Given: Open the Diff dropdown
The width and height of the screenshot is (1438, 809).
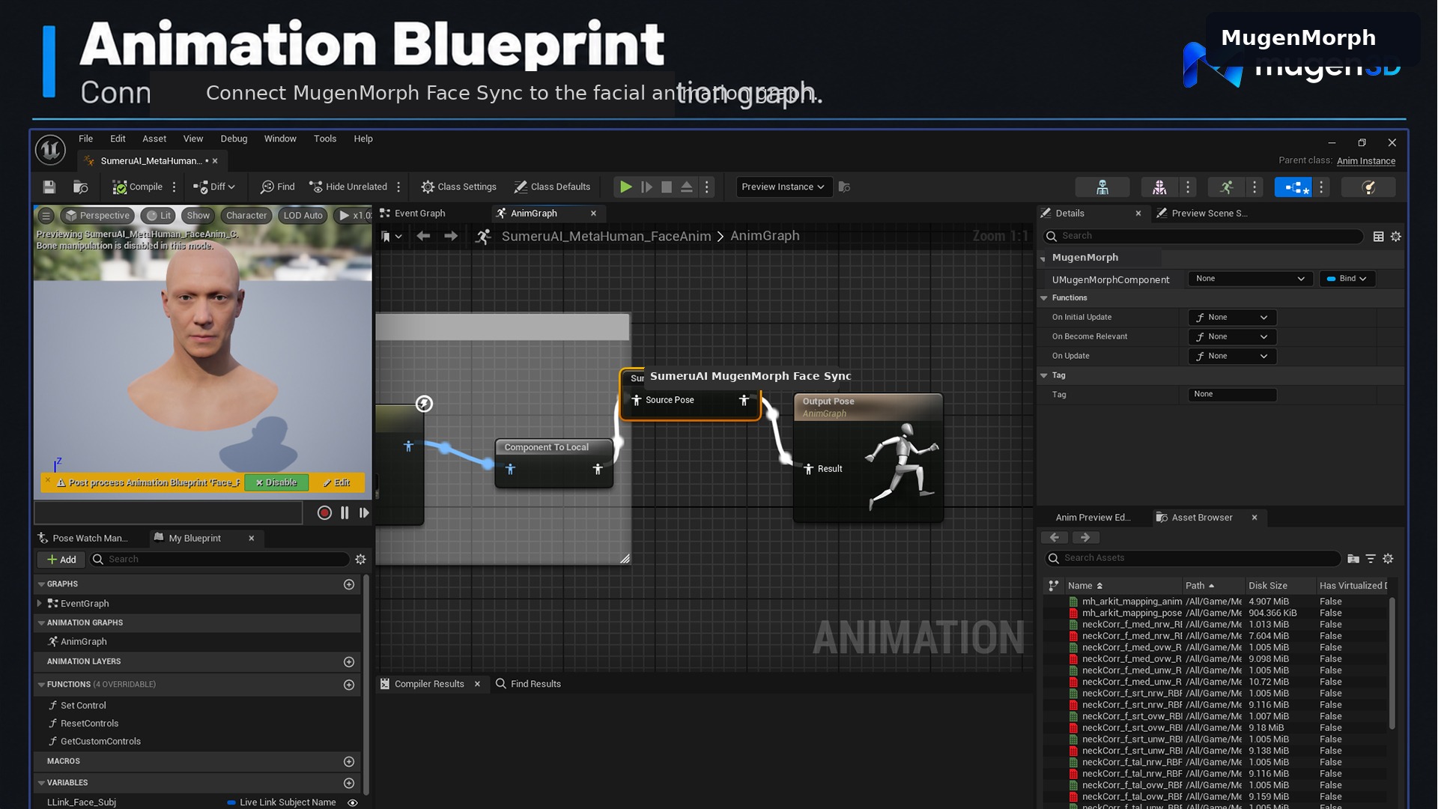Looking at the screenshot, I should (x=214, y=187).
